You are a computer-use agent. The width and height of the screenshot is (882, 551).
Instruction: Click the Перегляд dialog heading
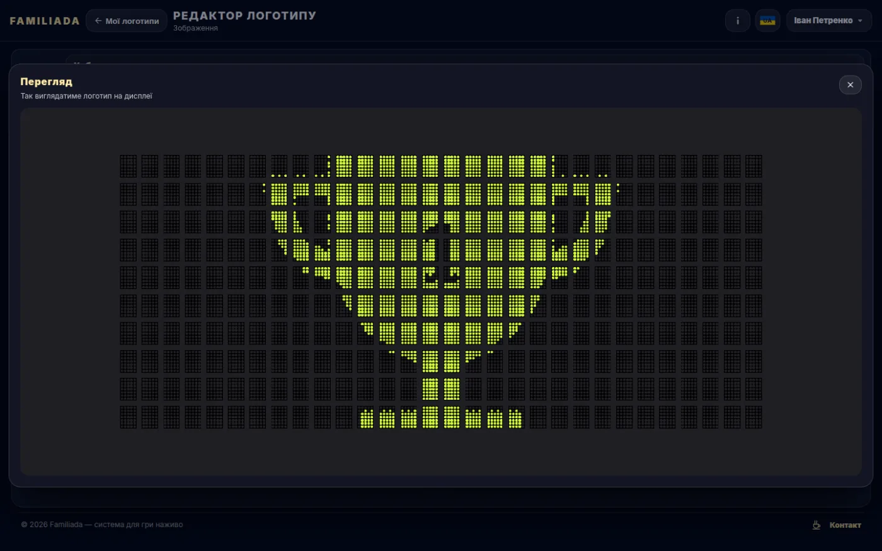pos(46,82)
